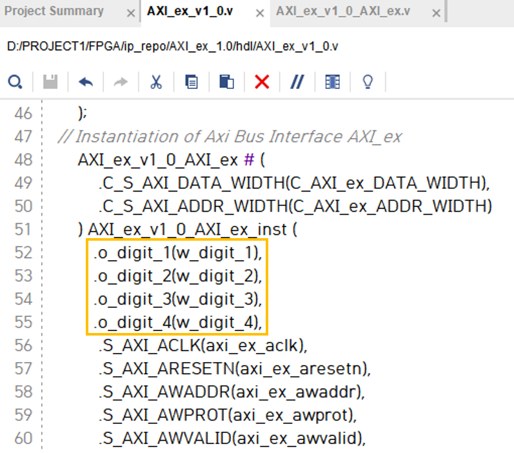The image size is (514, 453).
Task: Close the AXI_ex_v1_0.v tab
Action: (x=260, y=13)
